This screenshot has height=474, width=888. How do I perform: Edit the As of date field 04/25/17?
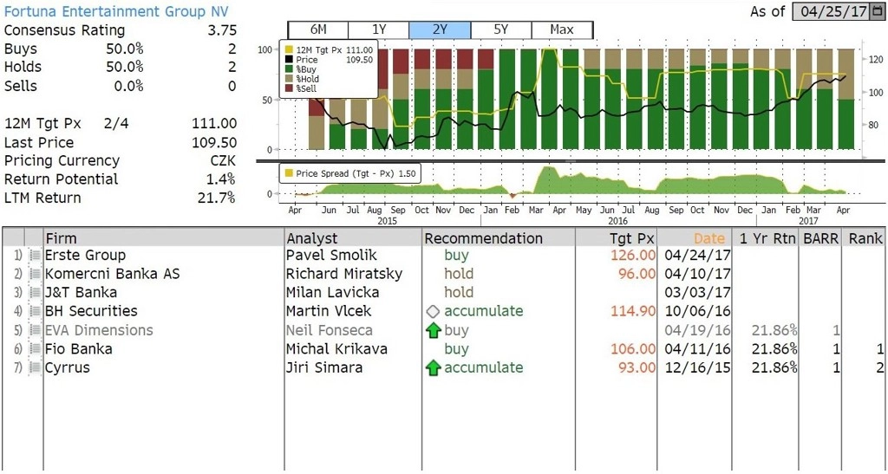(x=832, y=11)
